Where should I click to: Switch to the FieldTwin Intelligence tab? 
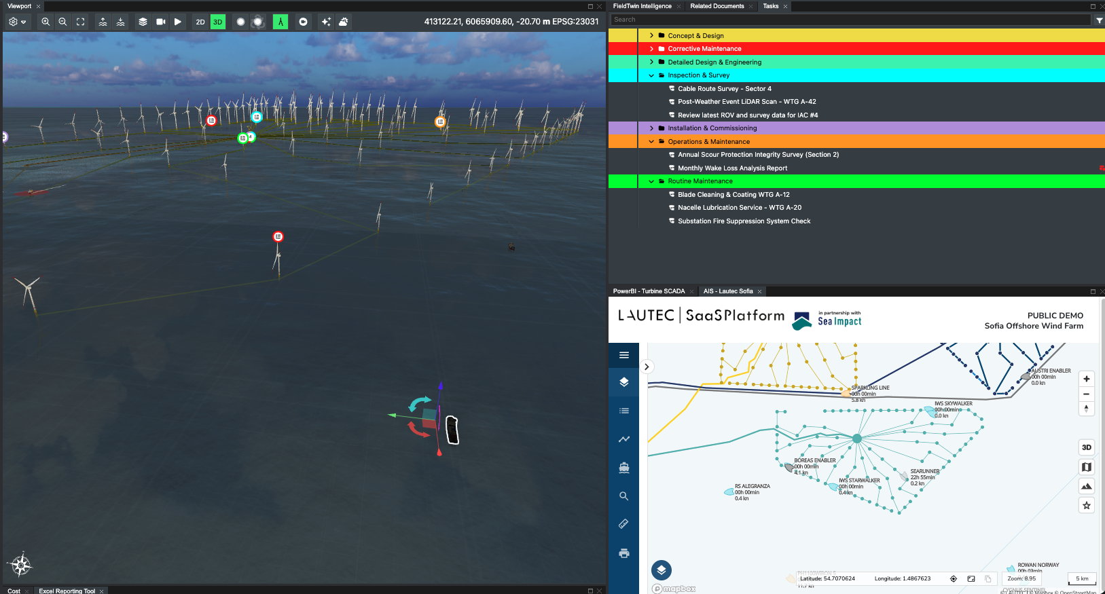(x=642, y=6)
